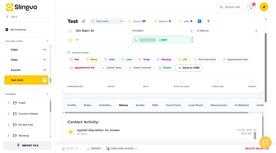The height and width of the screenshot is (153, 276).
Task: Click the Emails counter envelope icon
Action: tap(156, 21)
